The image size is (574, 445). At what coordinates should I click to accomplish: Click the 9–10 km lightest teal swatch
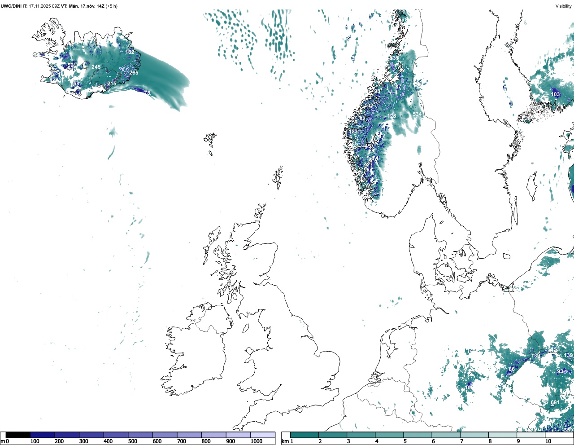pyautogui.click(x=531, y=435)
